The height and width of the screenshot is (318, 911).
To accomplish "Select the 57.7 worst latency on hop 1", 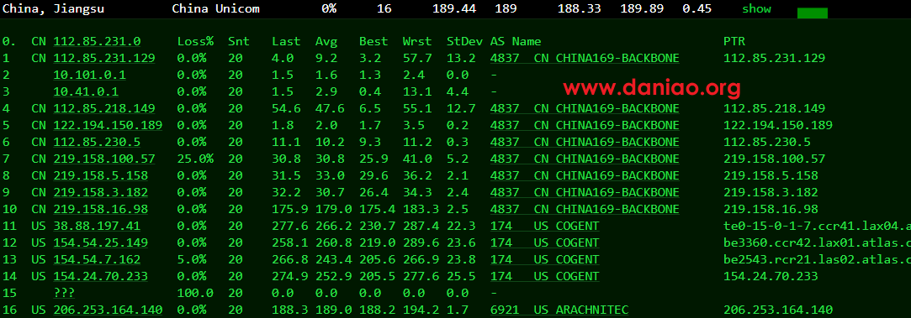I will [416, 59].
